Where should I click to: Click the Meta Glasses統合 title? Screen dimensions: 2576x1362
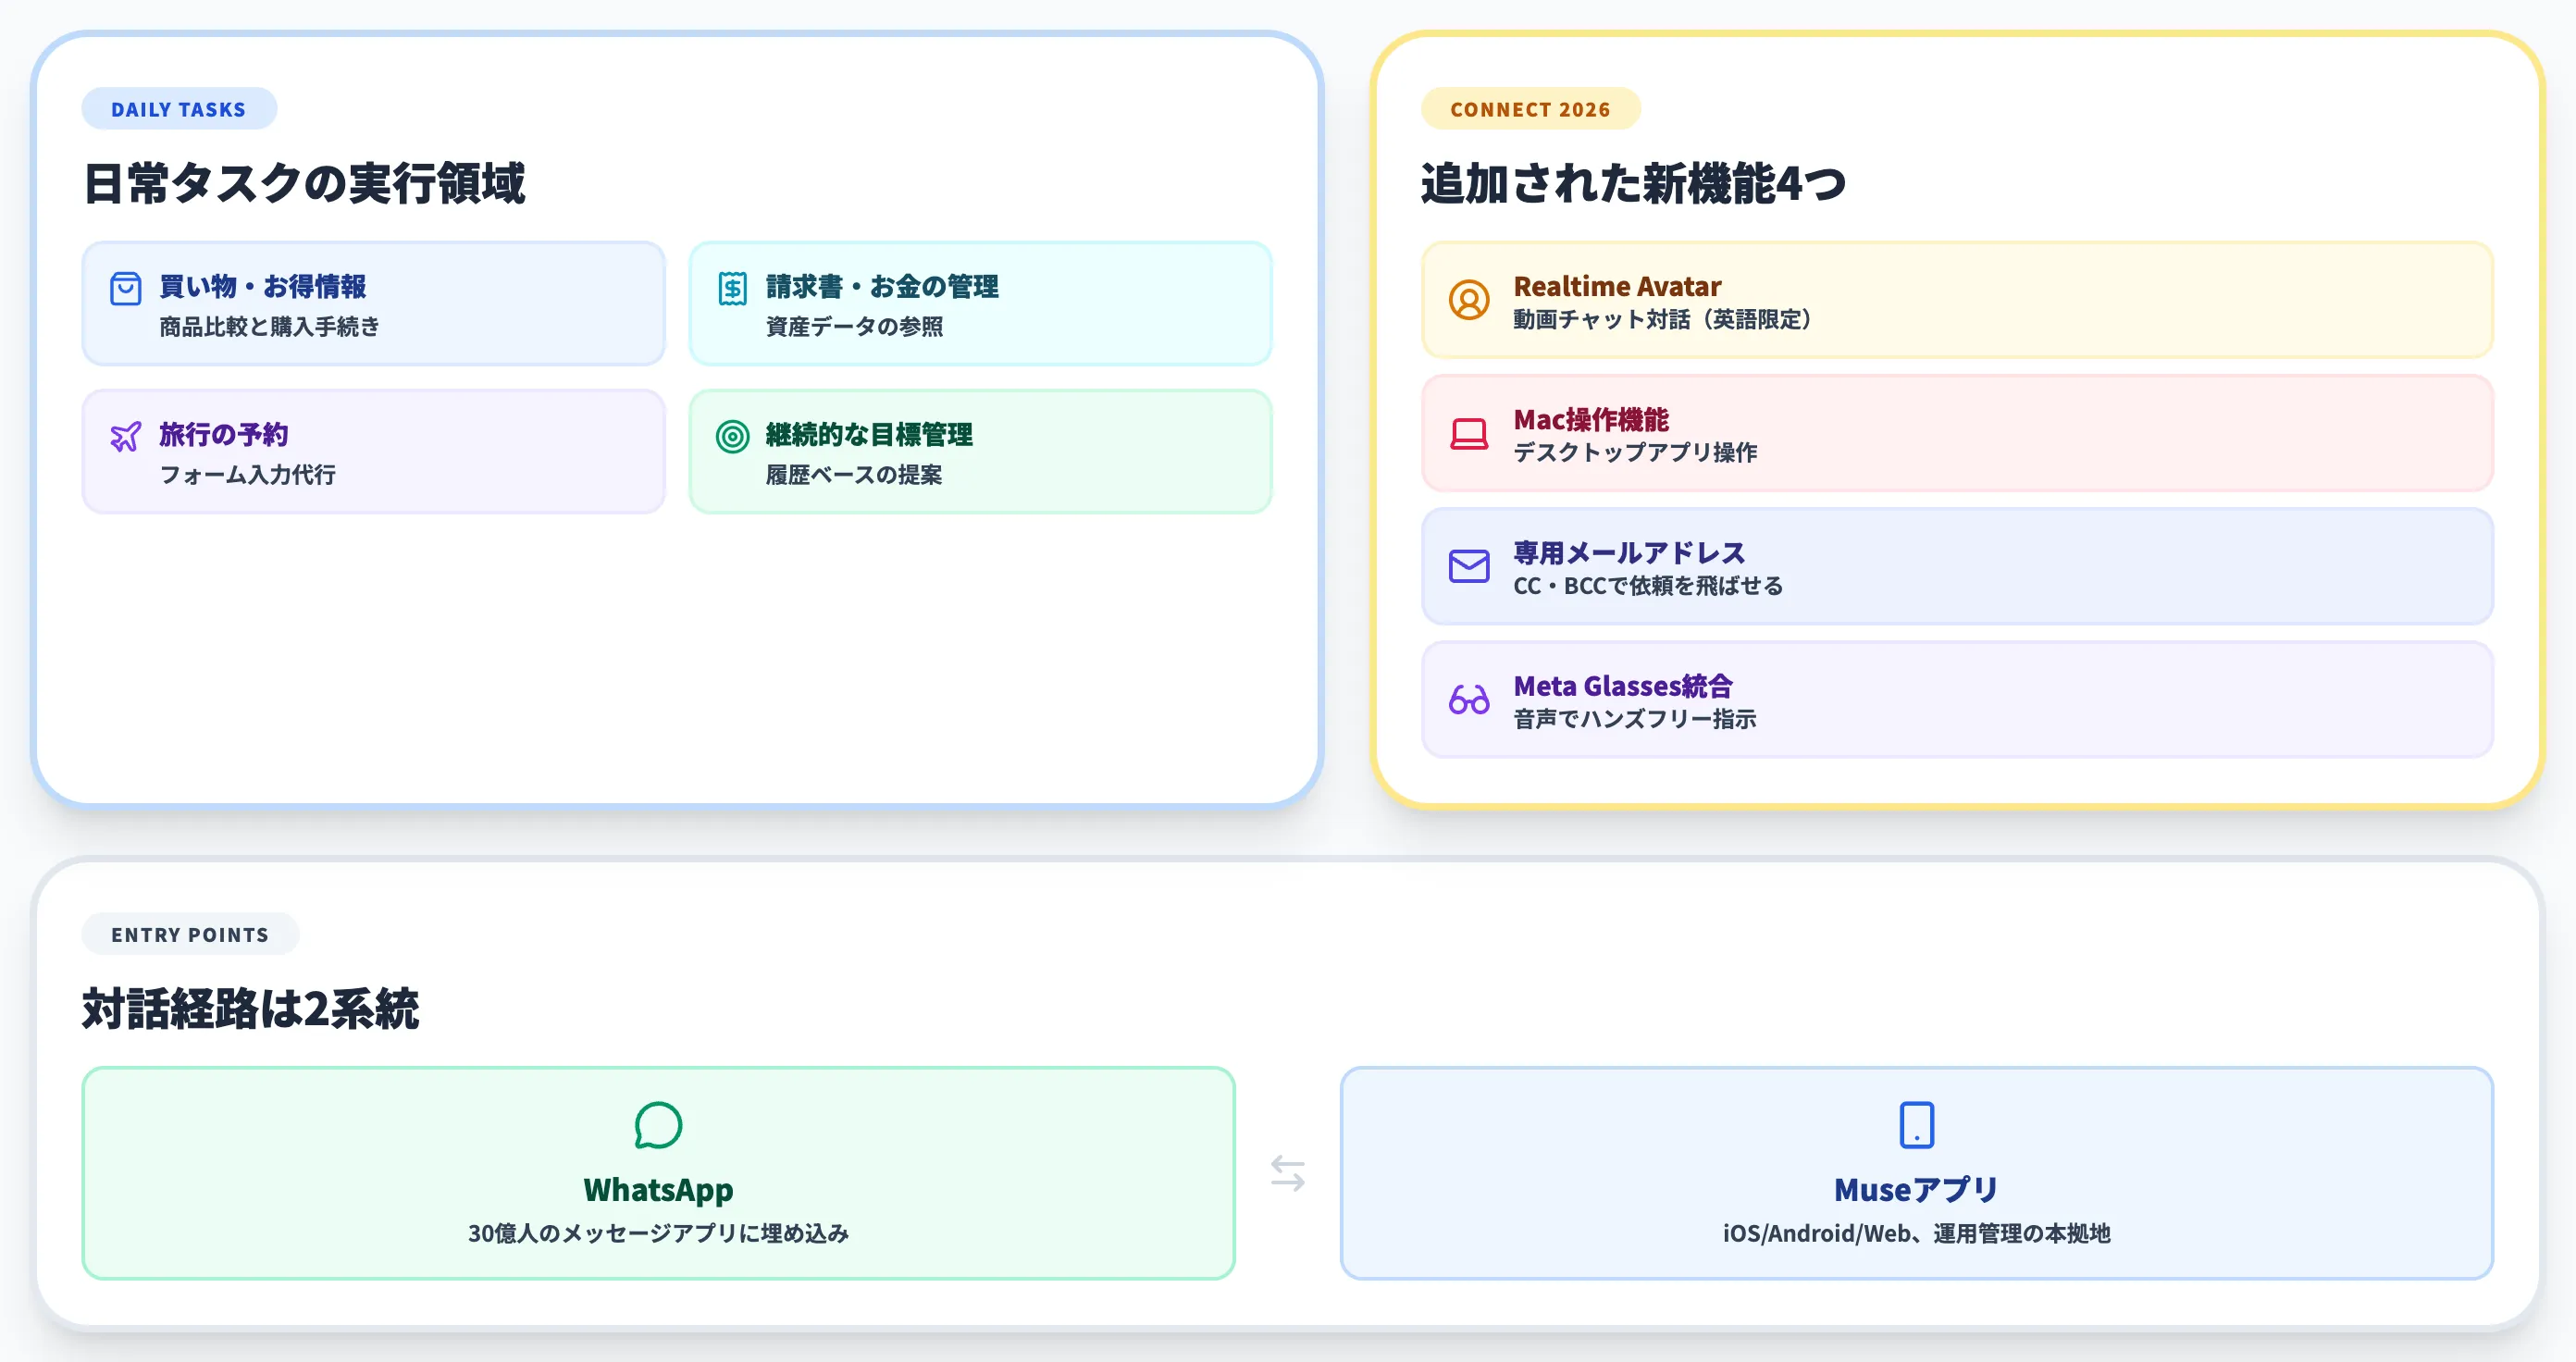pyautogui.click(x=1623, y=686)
